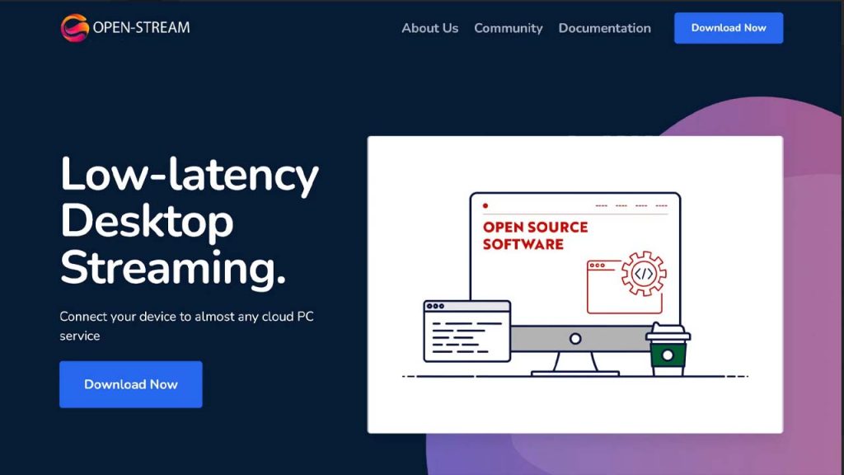Open the Documentation link

[604, 28]
